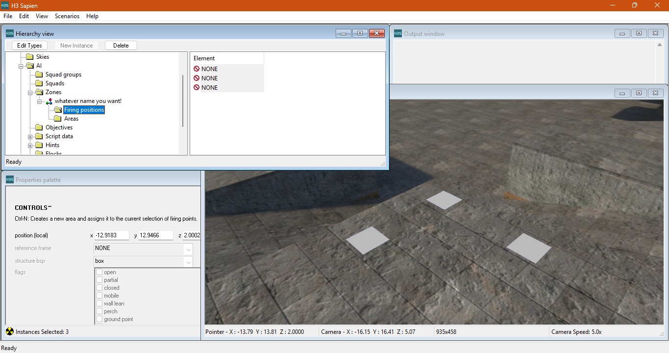Open the structure bsp dropdown
The image size is (669, 353).
coord(188,261)
